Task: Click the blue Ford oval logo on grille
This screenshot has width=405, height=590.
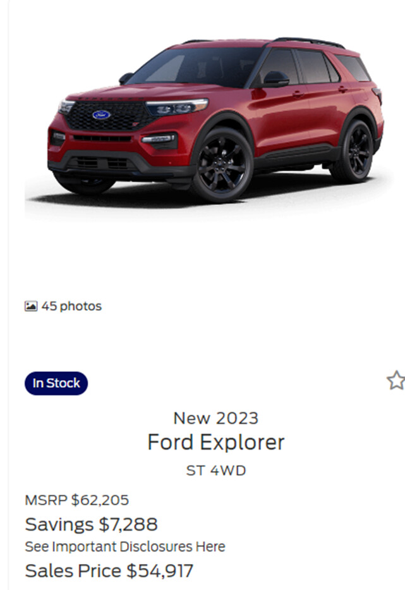Action: [x=102, y=114]
